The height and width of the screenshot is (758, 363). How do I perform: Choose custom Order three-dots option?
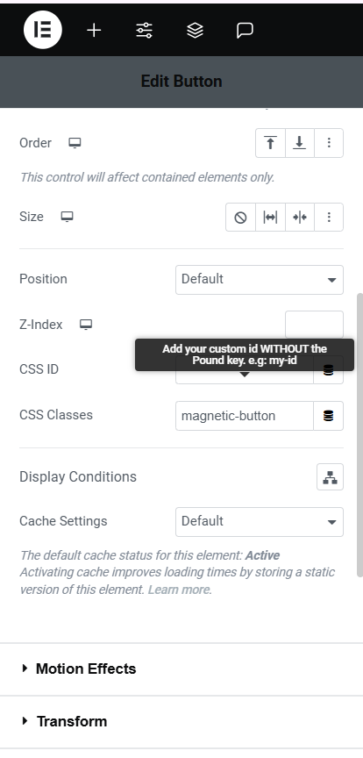tap(329, 143)
